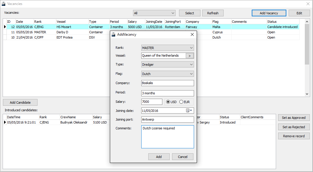
Task: Open the Type dropdown showing Dredger
Action: [x=167, y=65]
